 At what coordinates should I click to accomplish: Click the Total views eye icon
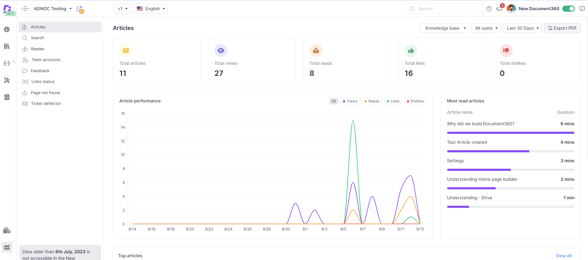tap(221, 51)
